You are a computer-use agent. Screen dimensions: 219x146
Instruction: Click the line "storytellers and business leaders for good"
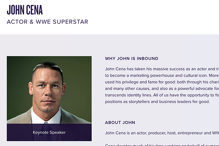click(157, 101)
